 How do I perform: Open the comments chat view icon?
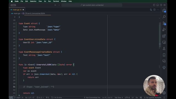coord(164,61)
